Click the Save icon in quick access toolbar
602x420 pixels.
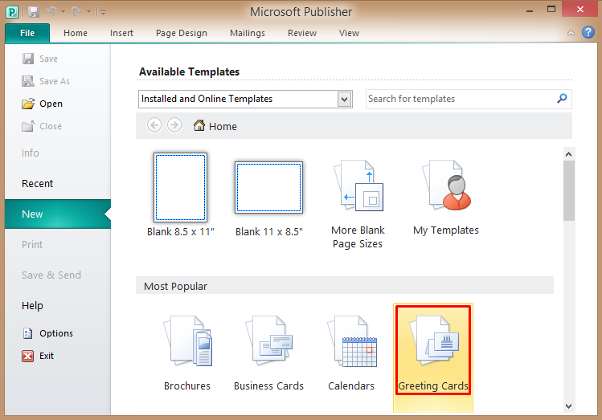coord(34,12)
